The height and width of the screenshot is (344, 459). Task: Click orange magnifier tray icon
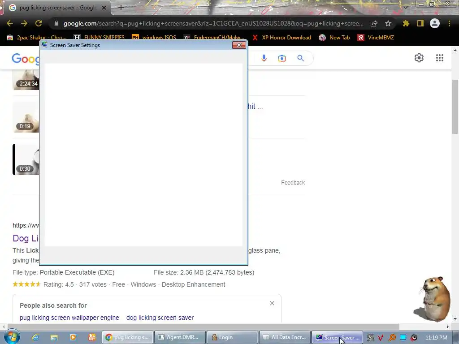[x=392, y=338]
